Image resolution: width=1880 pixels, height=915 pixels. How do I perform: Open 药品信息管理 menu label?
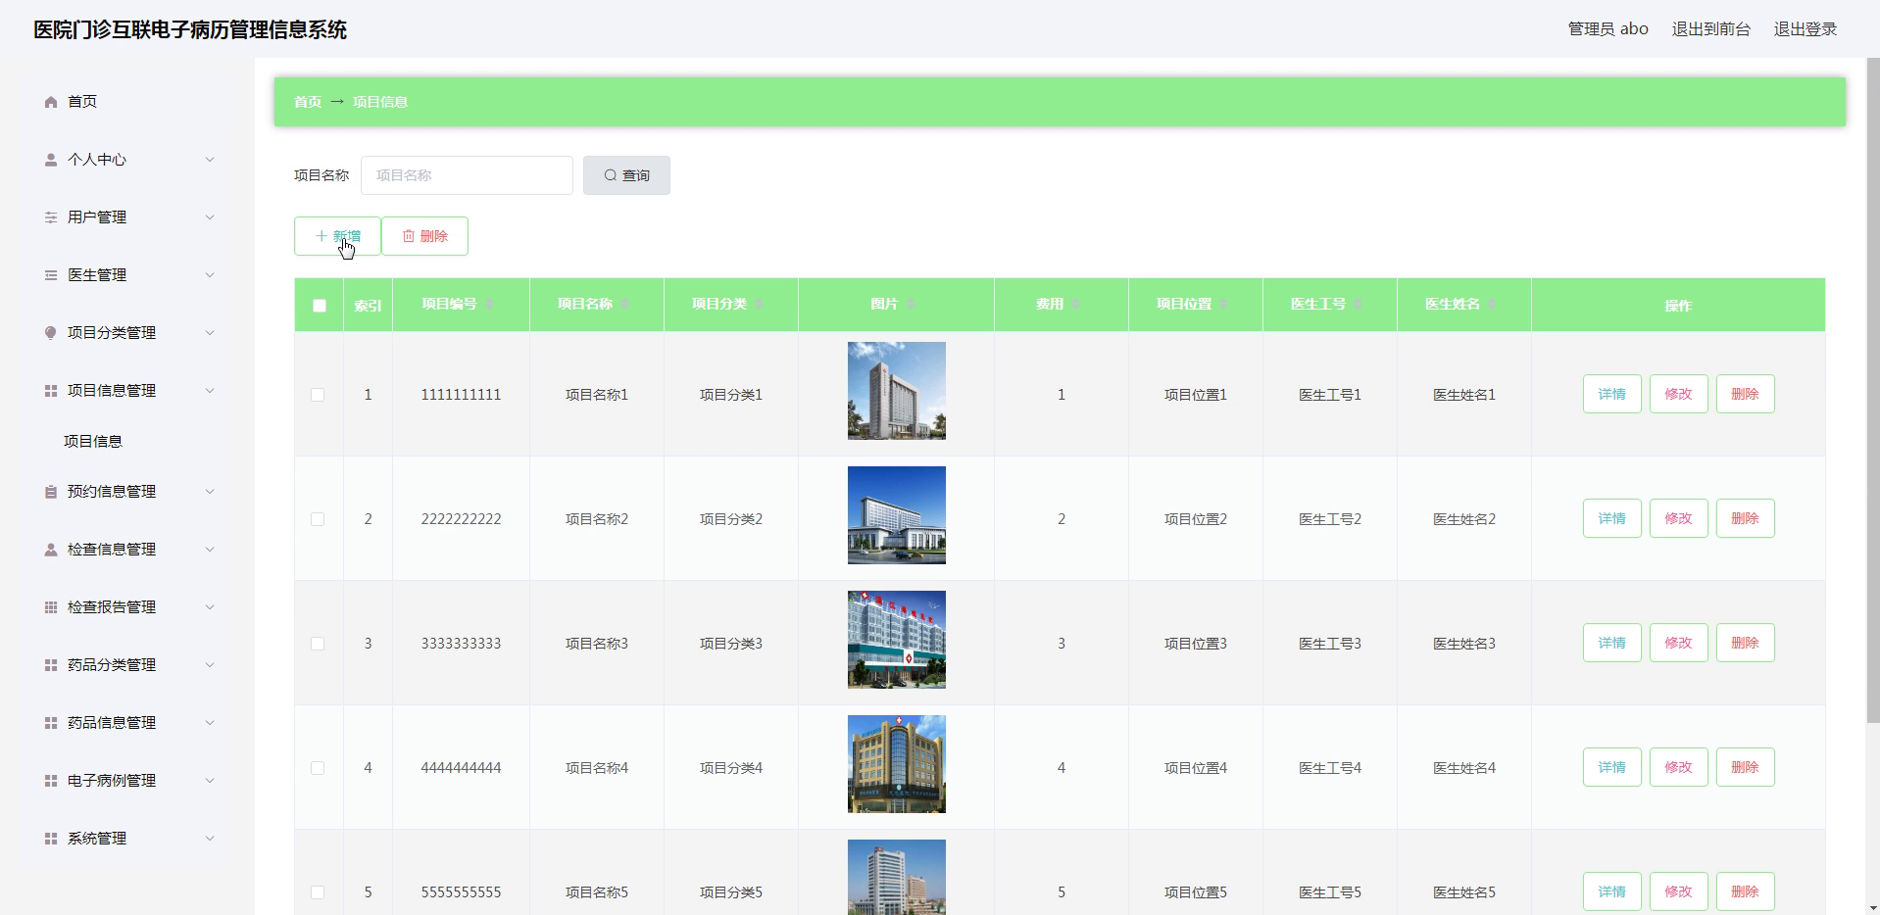pyautogui.click(x=112, y=723)
